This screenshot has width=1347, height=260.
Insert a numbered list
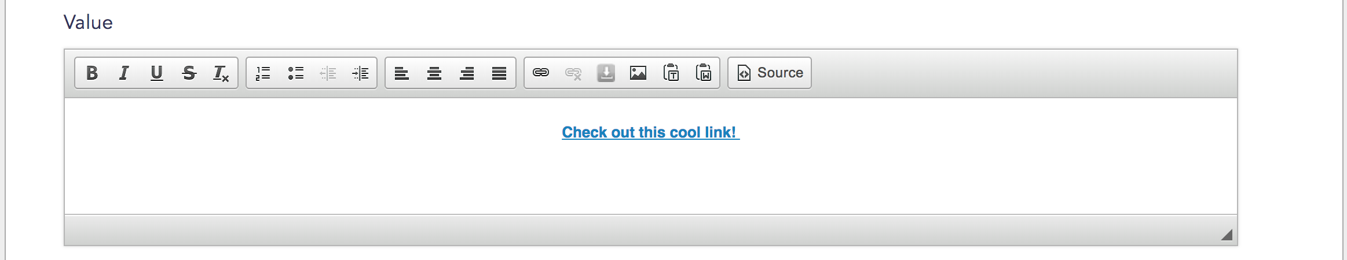263,73
